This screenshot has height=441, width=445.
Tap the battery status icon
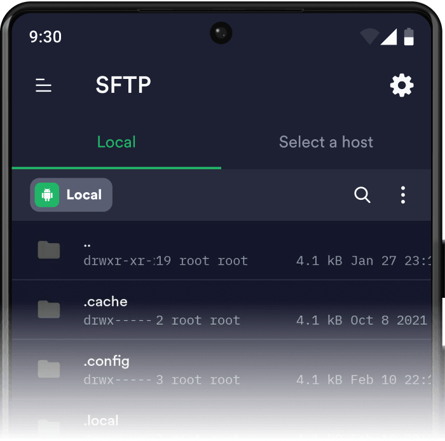click(409, 37)
